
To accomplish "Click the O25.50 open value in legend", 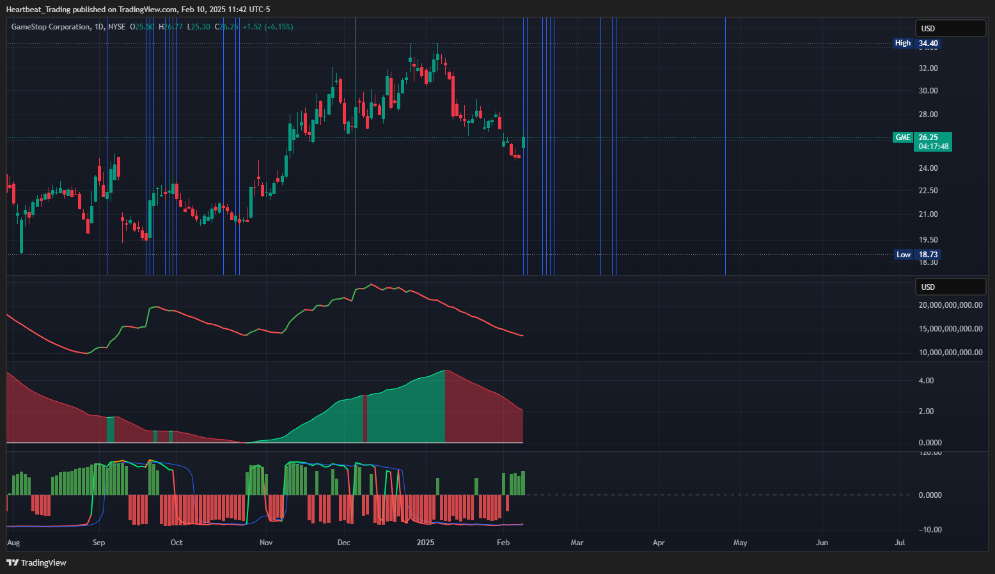I will pyautogui.click(x=142, y=27).
